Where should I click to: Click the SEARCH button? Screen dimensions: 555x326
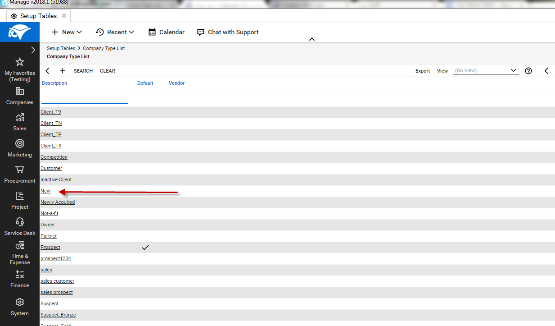(83, 71)
